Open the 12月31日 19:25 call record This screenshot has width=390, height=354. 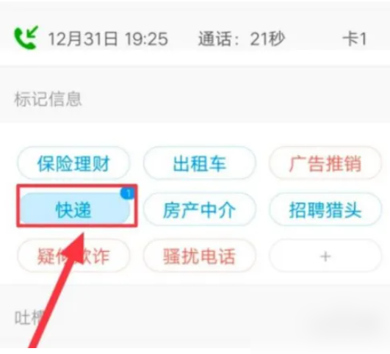click(x=108, y=39)
